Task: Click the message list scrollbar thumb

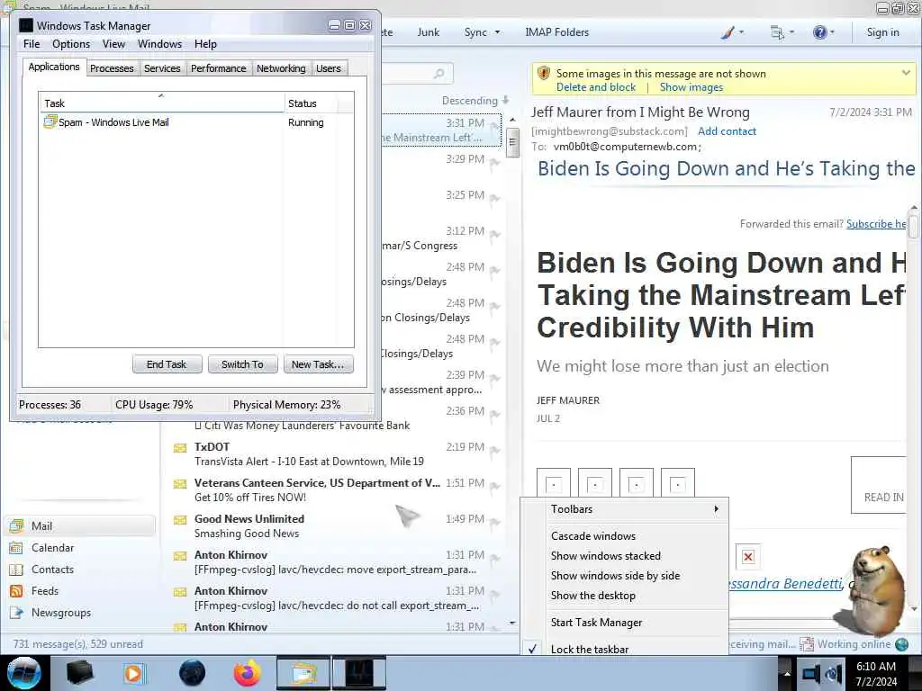Action: tap(512, 141)
